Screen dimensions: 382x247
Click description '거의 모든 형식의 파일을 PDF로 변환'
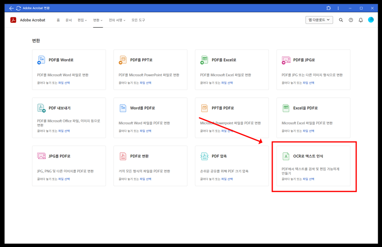click(x=144, y=171)
